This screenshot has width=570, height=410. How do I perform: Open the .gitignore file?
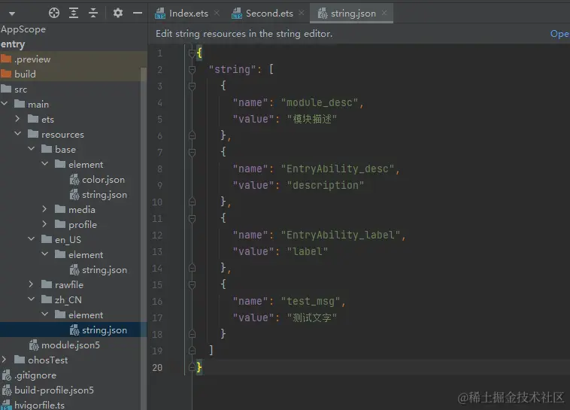coord(35,375)
